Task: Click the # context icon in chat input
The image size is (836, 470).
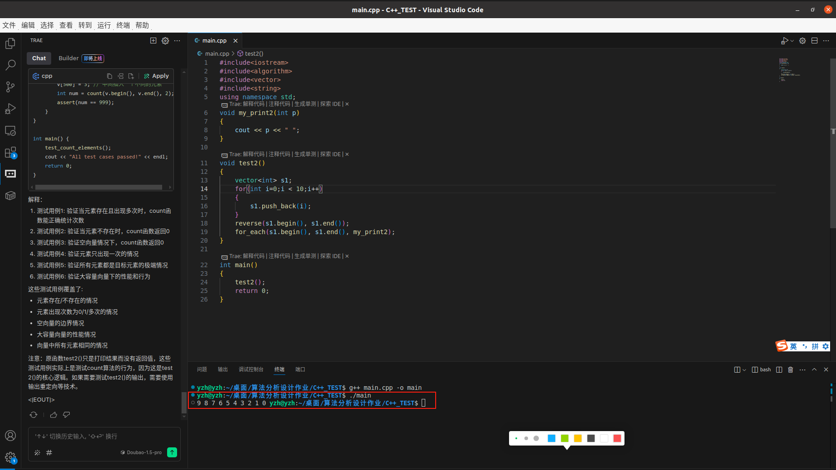Action: [49, 452]
